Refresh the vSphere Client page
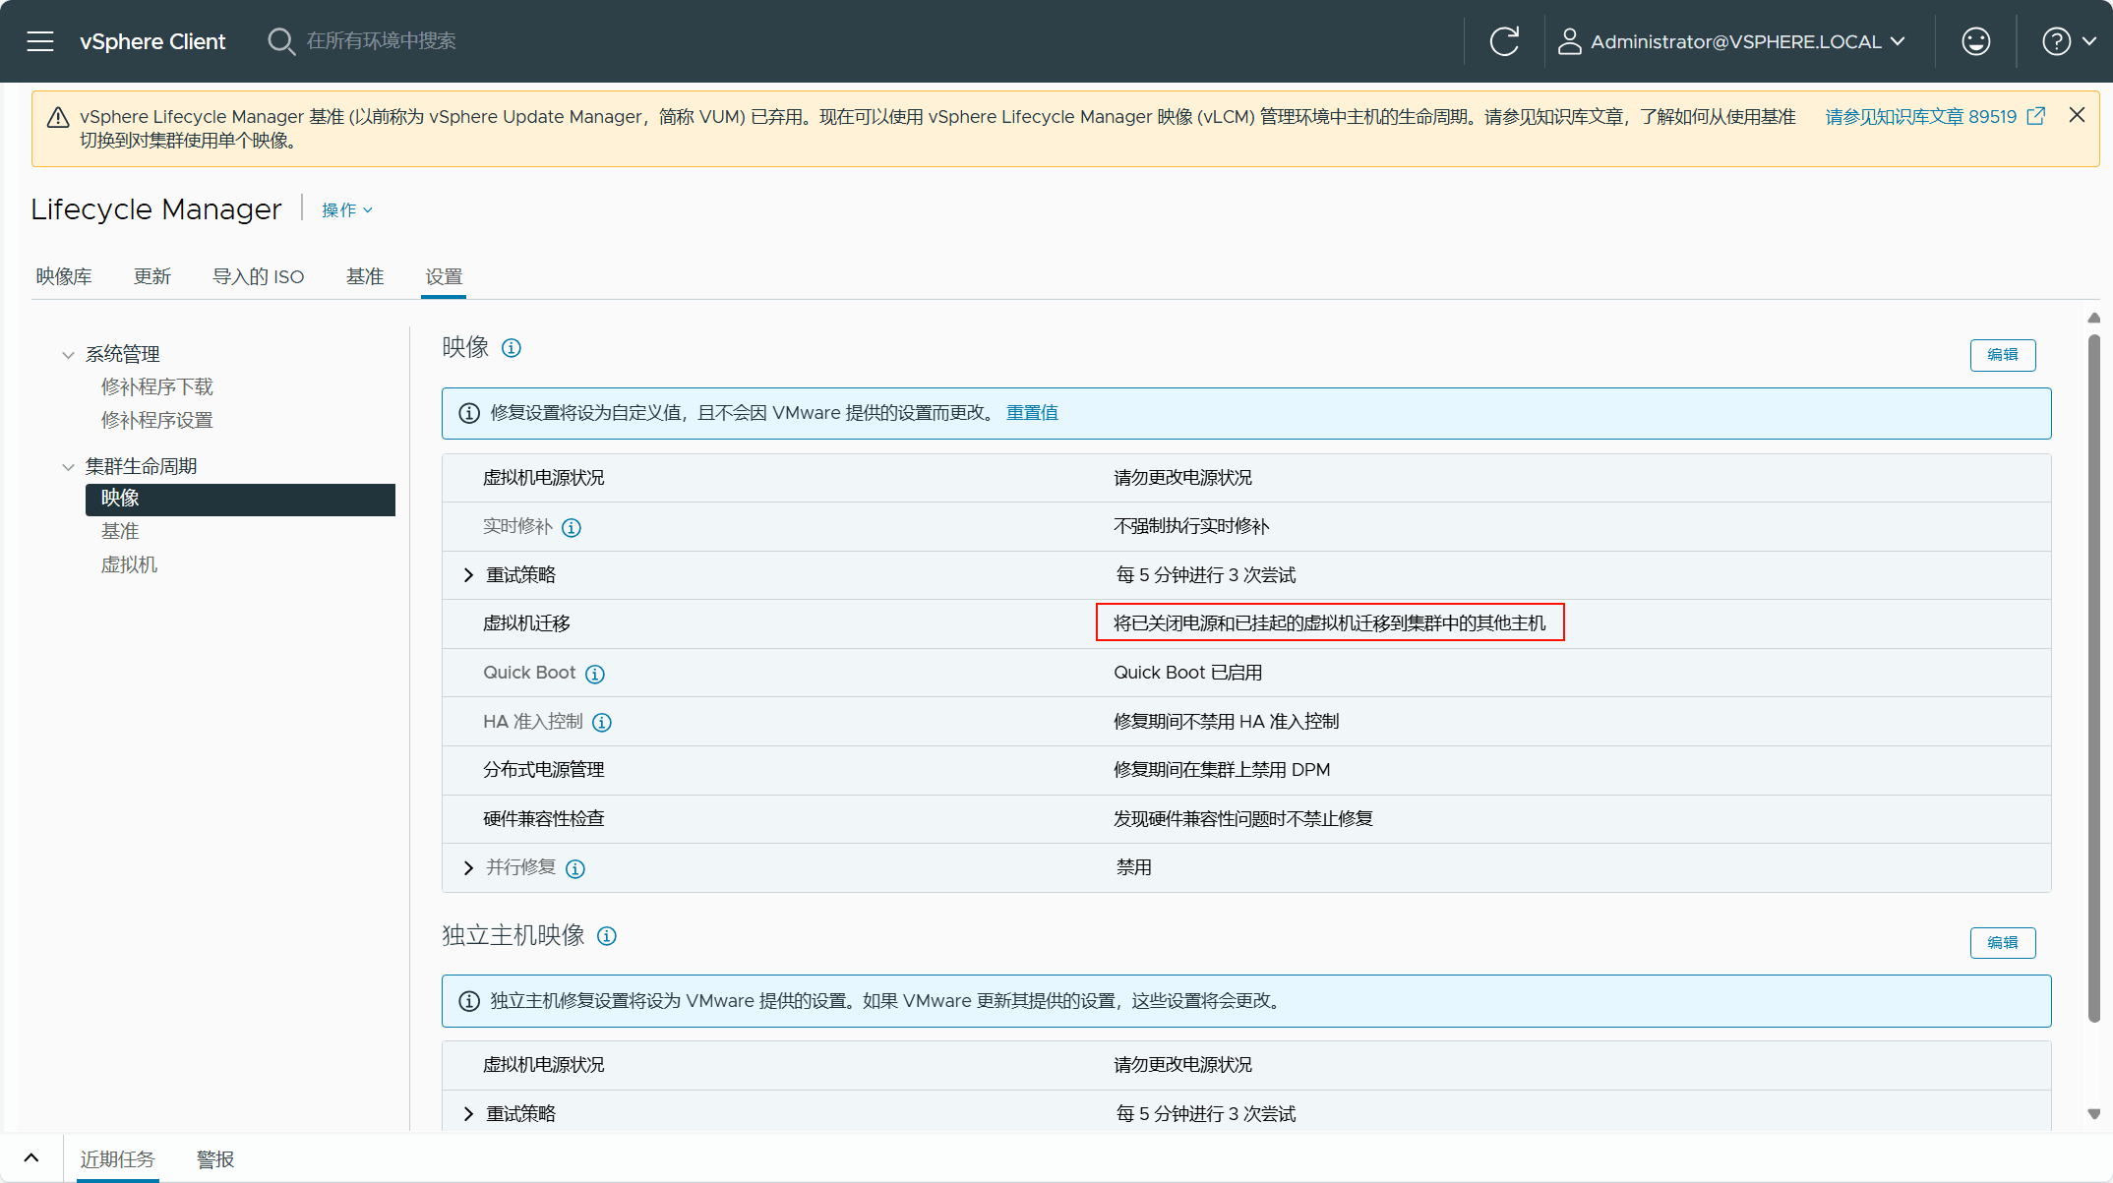The image size is (2113, 1183). coord(1504,41)
